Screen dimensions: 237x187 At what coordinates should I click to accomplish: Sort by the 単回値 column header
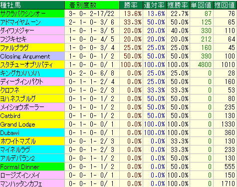[201, 5]
